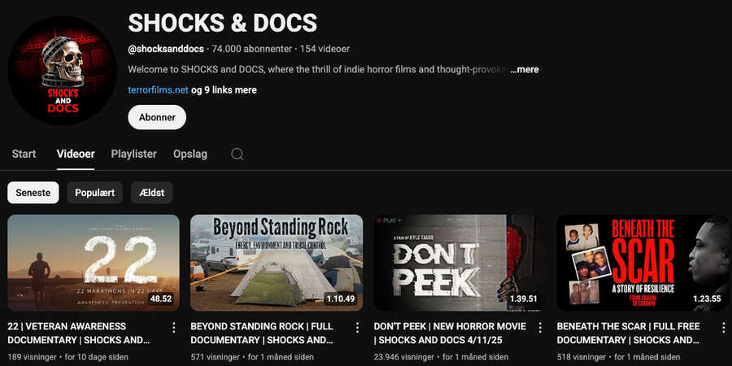The image size is (732, 366).
Task: Subscribe with the Abonner button
Action: (157, 117)
